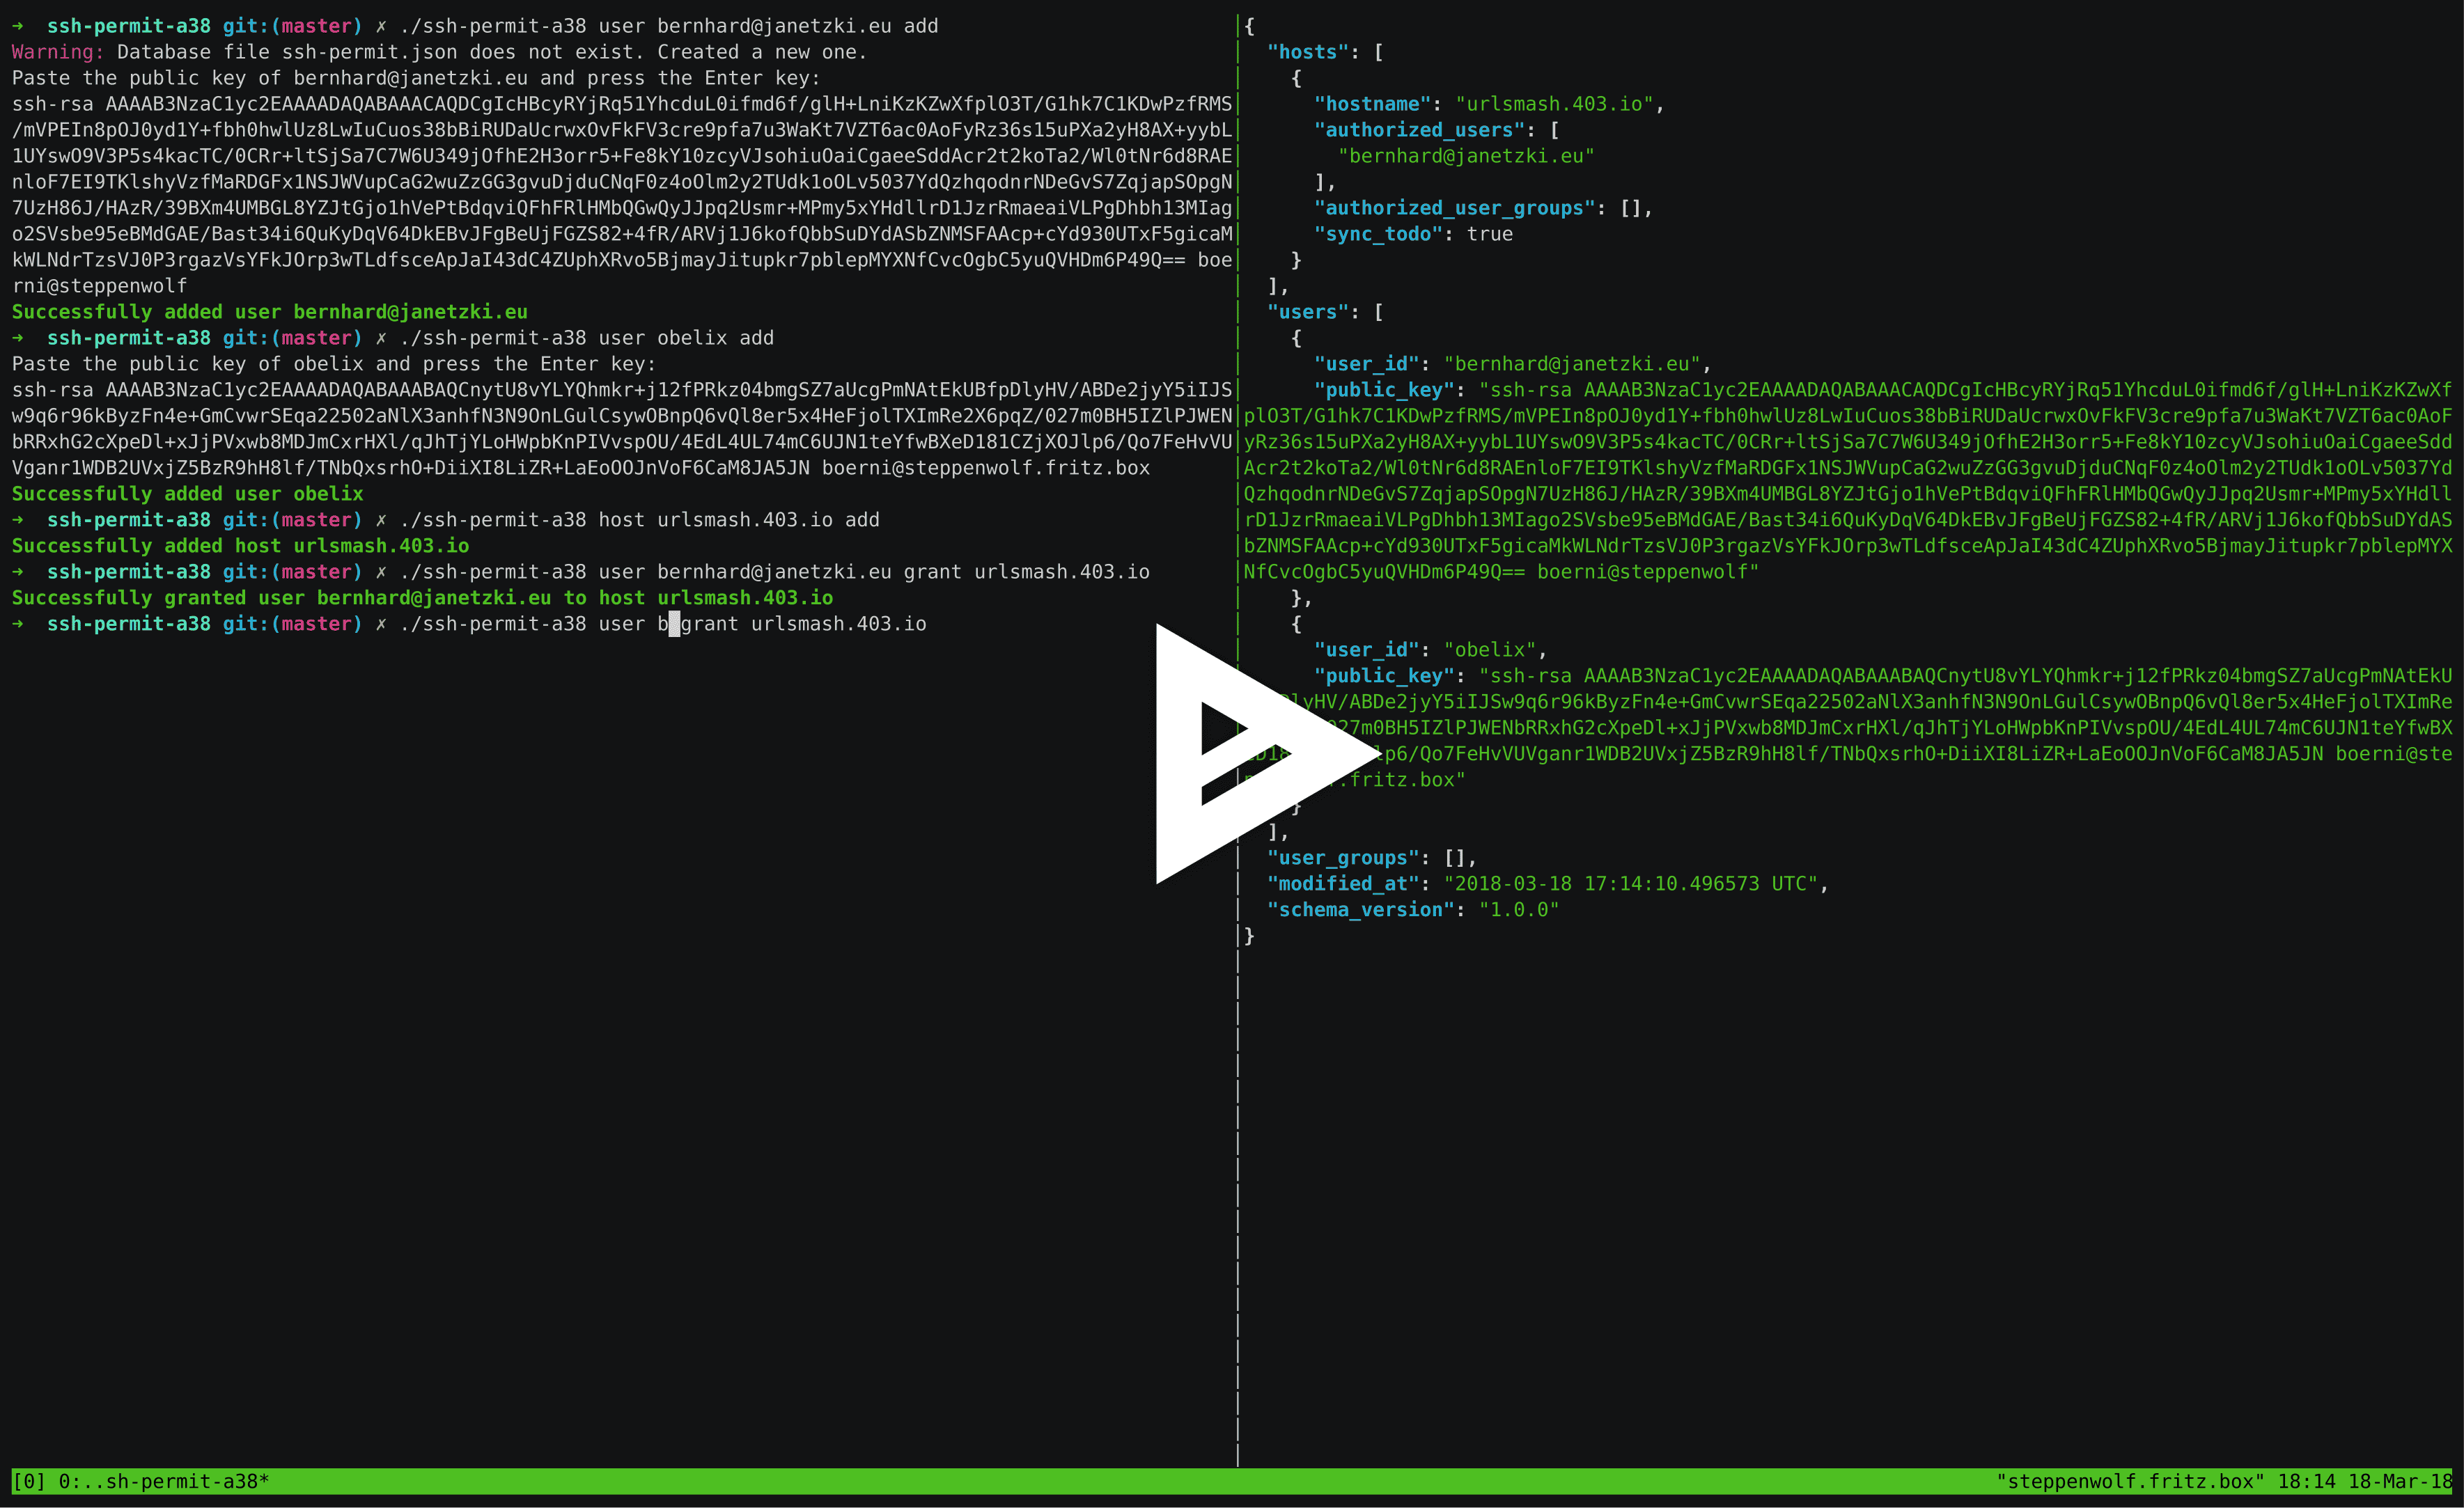The width and height of the screenshot is (2464, 1508).
Task: Click 'boerni@steppenwolf"' ending bernhard's key in JSON
Action: click(x=1648, y=572)
